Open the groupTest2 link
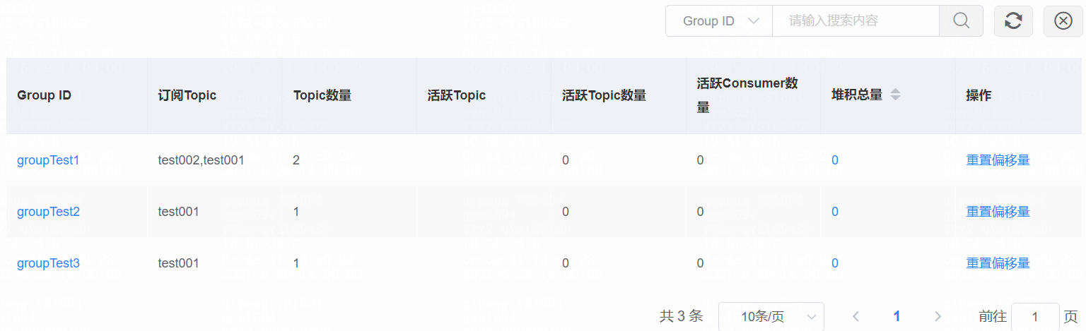This screenshot has width=1086, height=331. 48,212
